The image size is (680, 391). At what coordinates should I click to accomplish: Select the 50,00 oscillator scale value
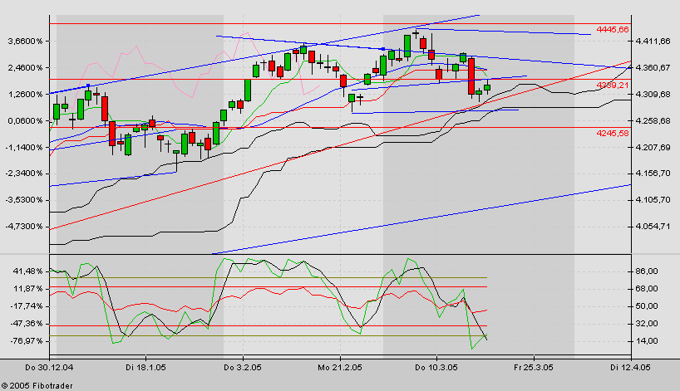(647, 306)
